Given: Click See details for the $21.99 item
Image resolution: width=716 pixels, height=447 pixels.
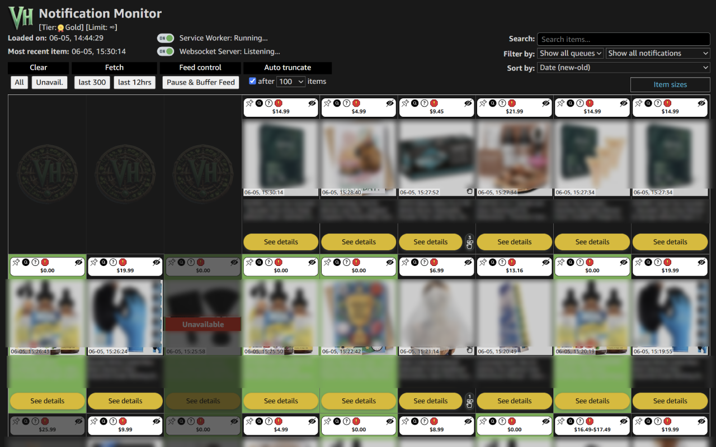Looking at the screenshot, I should point(515,242).
